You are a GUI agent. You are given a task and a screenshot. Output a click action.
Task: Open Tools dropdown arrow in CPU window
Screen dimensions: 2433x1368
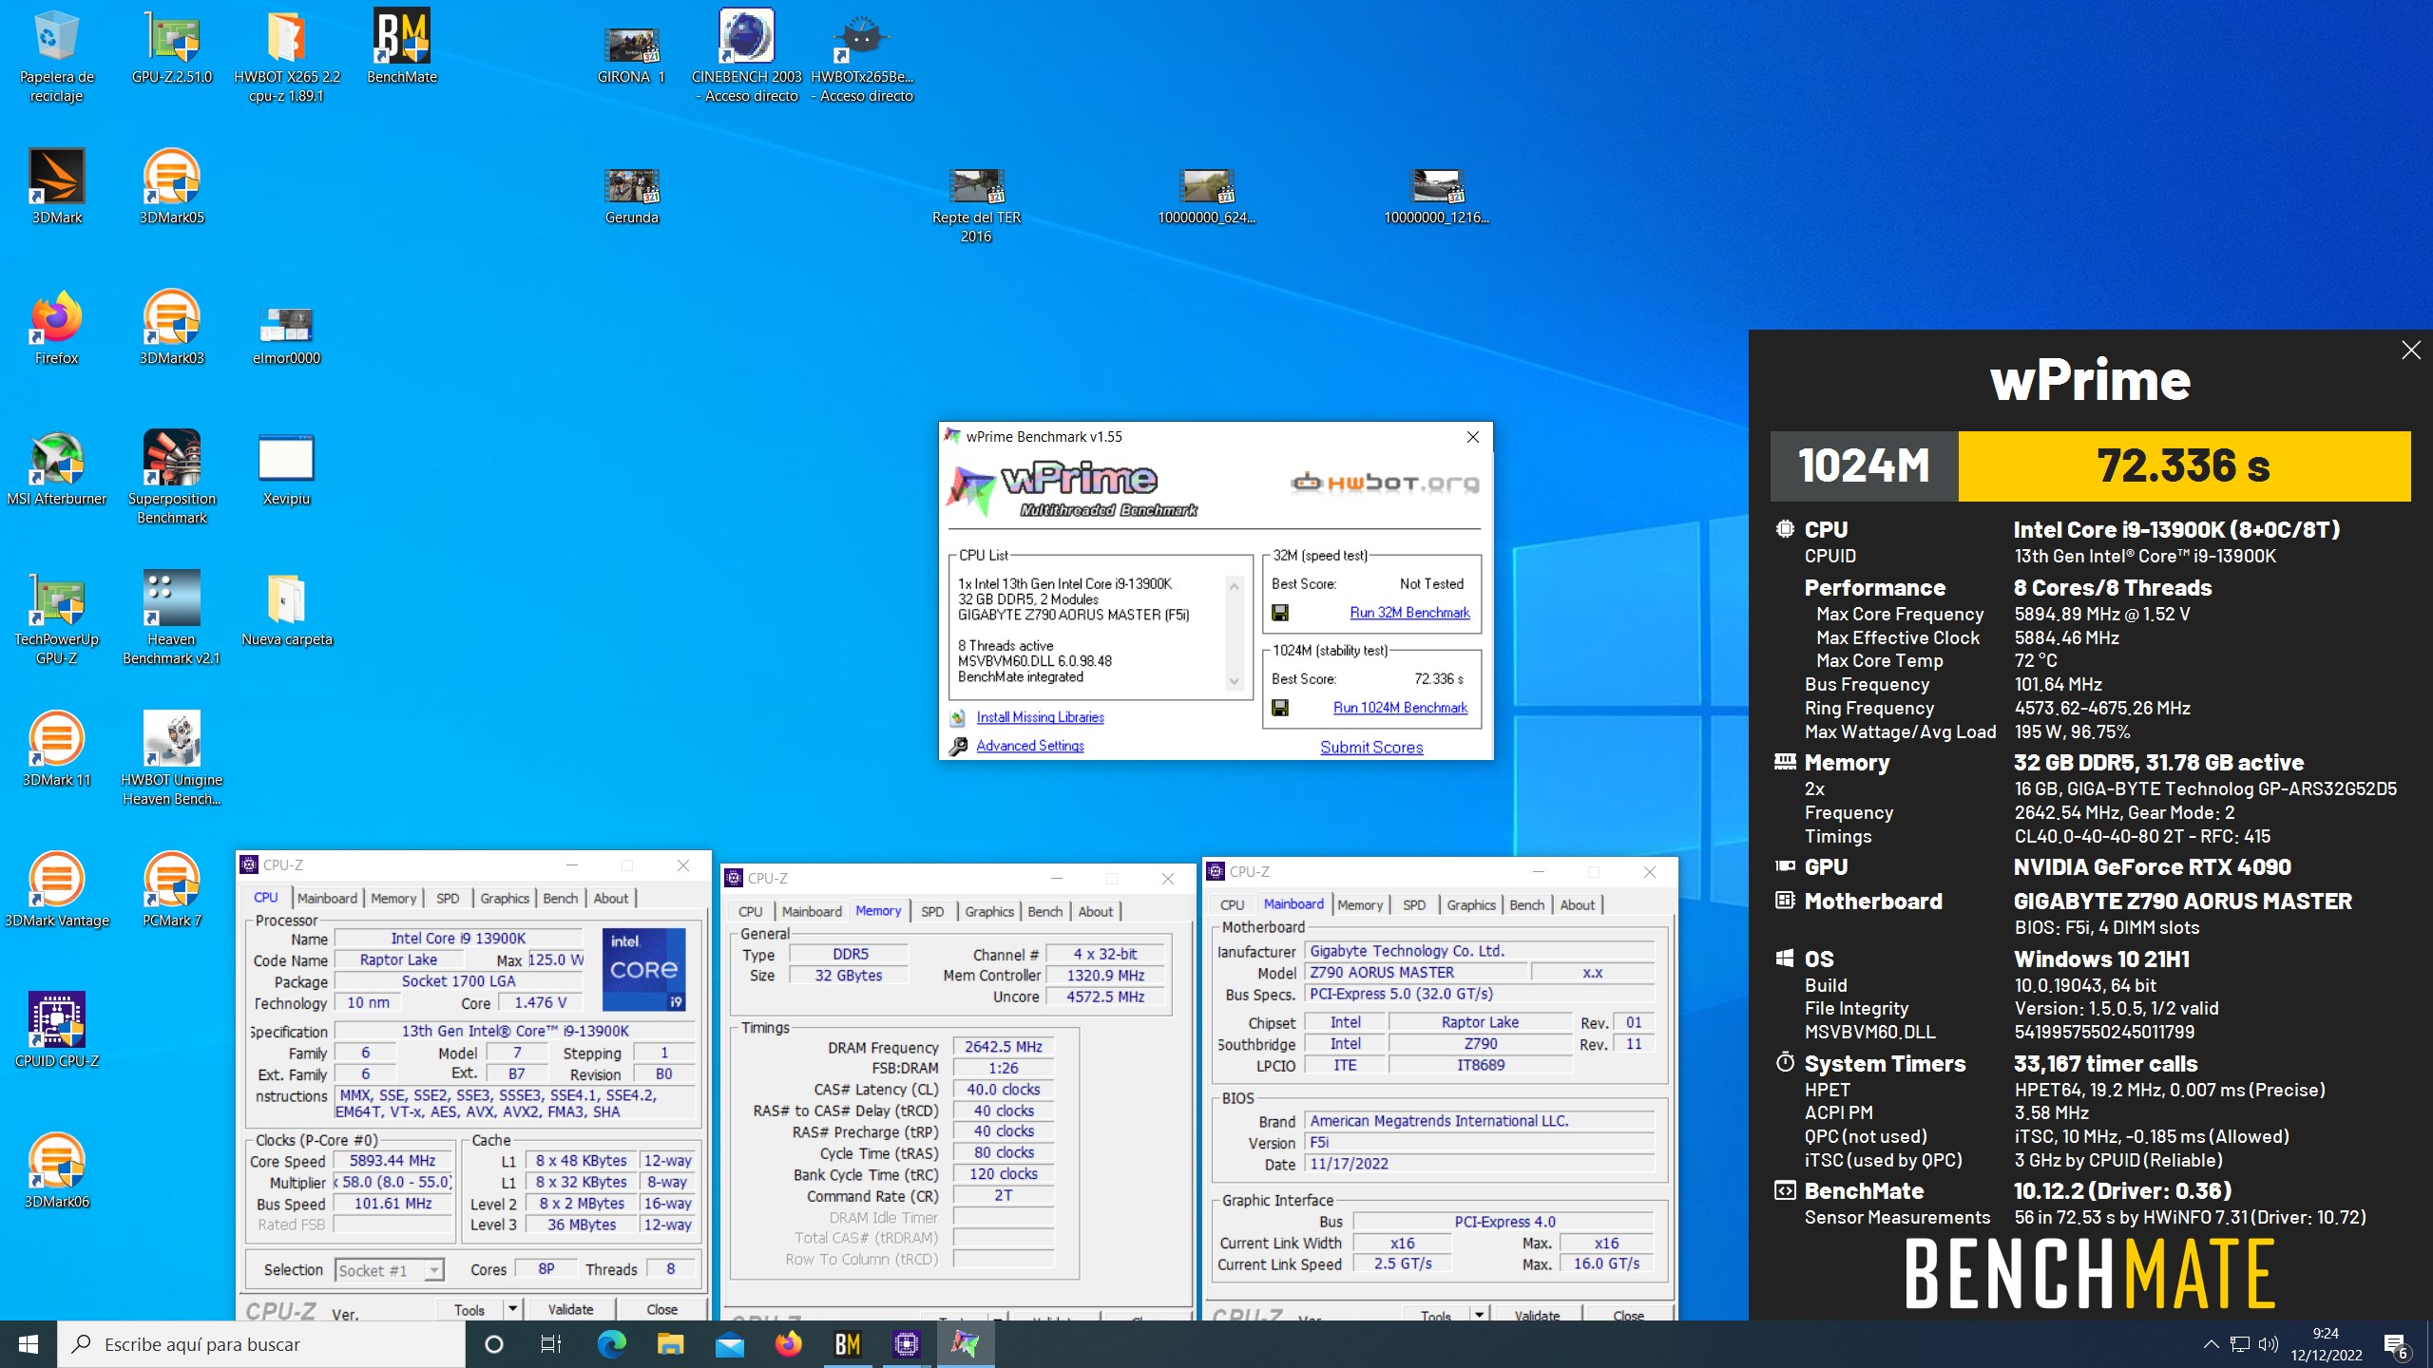(x=512, y=1309)
